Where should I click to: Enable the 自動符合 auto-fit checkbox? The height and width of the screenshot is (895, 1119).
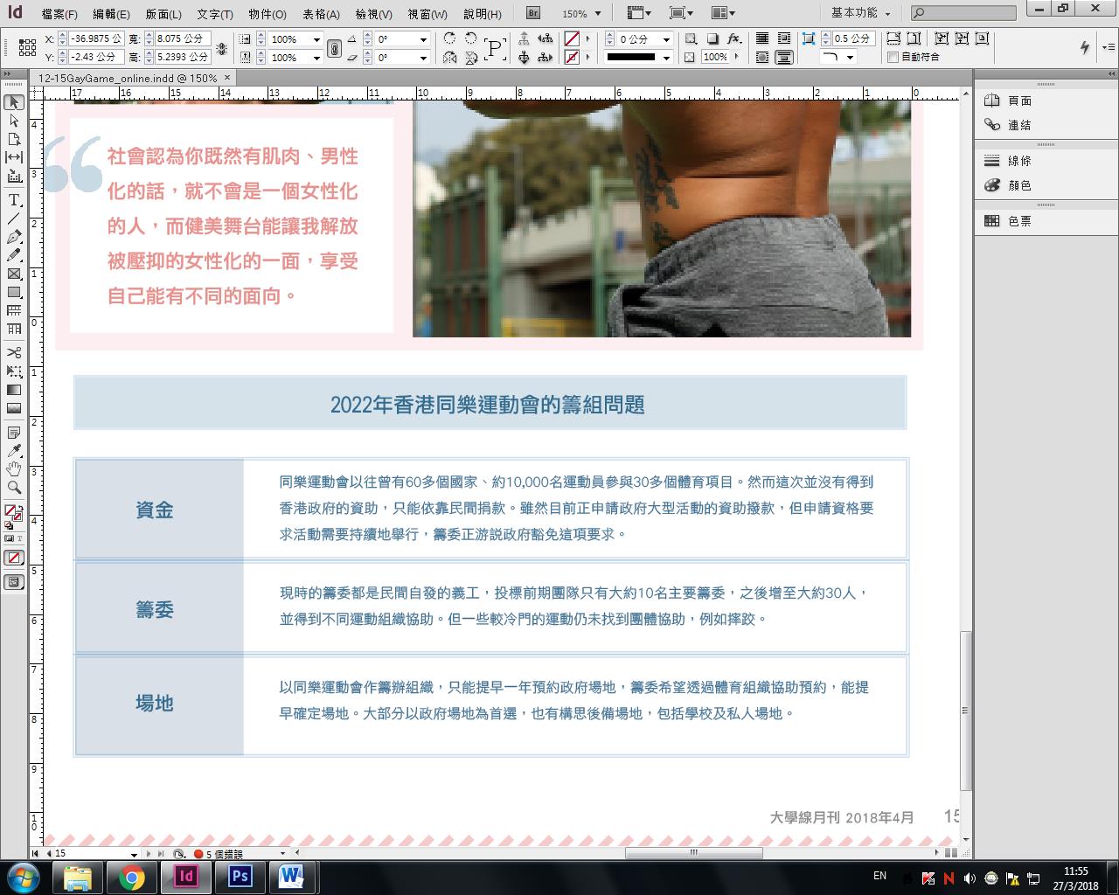click(x=893, y=57)
